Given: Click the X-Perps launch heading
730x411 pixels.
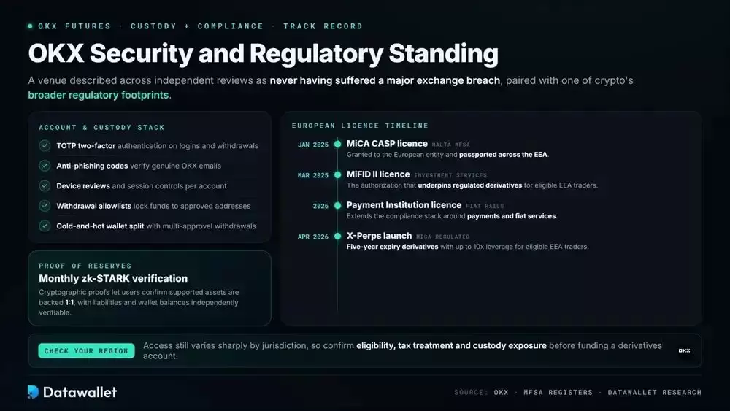Looking at the screenshot, I should (x=379, y=236).
